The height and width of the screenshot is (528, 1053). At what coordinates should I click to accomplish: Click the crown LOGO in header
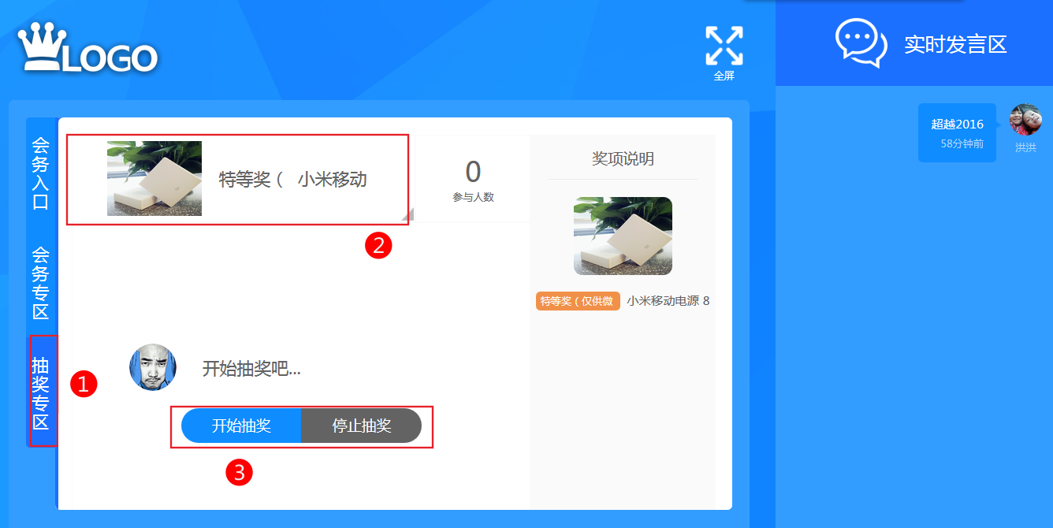pyautogui.click(x=88, y=47)
